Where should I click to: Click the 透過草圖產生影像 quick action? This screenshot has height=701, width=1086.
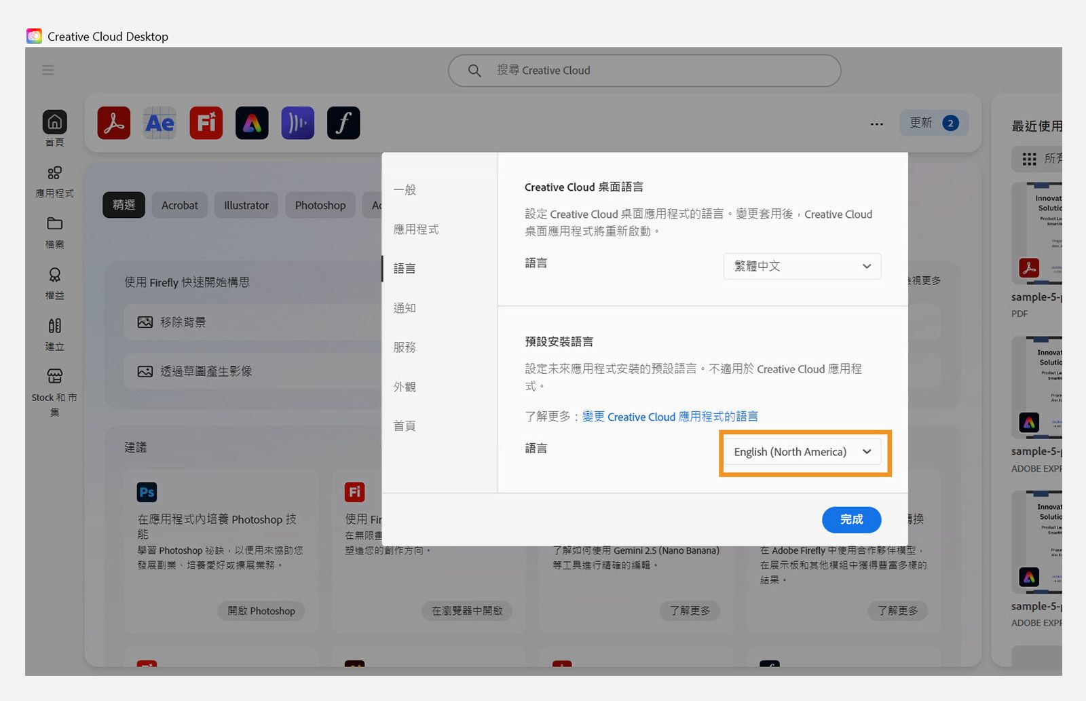pos(252,371)
